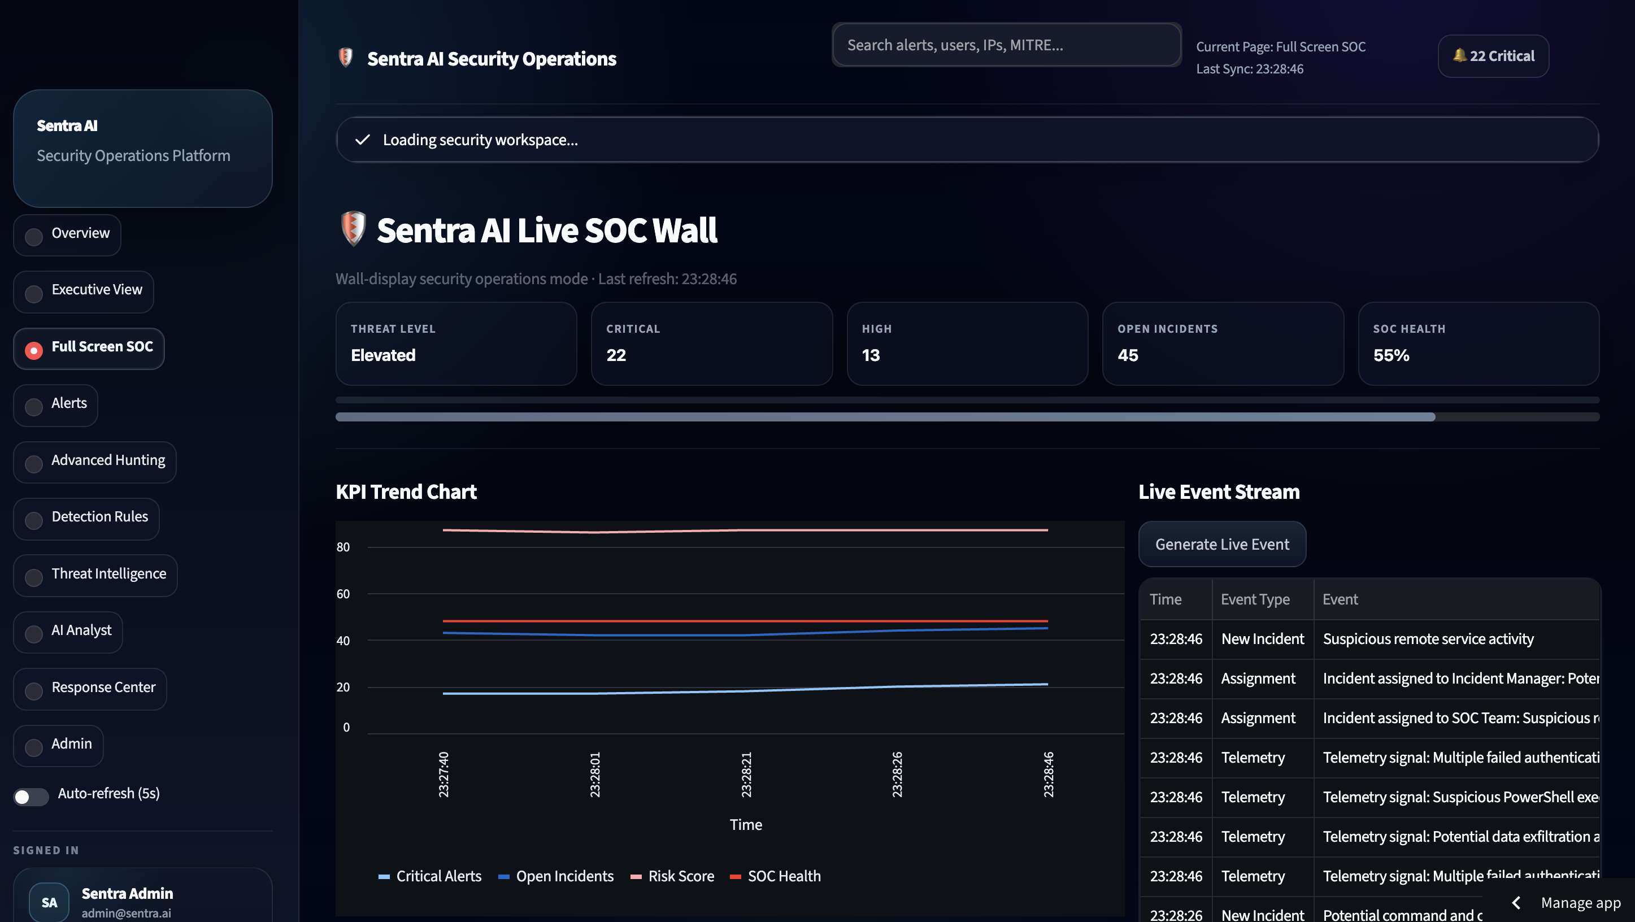Image resolution: width=1635 pixels, height=922 pixels.
Task: Toggle the Auto-refresh (5s) switch
Action: click(31, 797)
